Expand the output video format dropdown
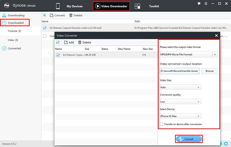The image size is (231, 147). [x=215, y=55]
